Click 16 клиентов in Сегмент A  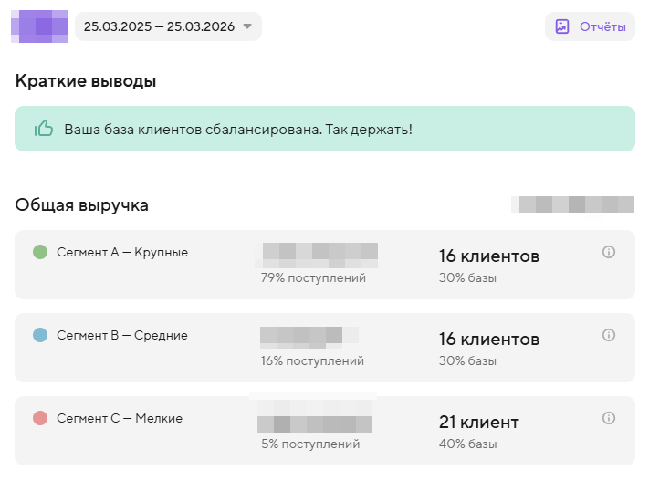pyautogui.click(x=489, y=256)
